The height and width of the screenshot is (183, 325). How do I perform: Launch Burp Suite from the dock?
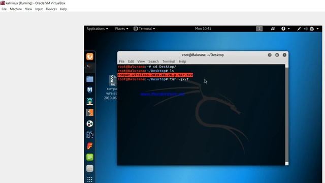tap(90, 112)
